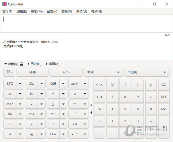Open the 模式(M) menu
The width and height of the screenshot is (173, 142).
coord(37,12)
